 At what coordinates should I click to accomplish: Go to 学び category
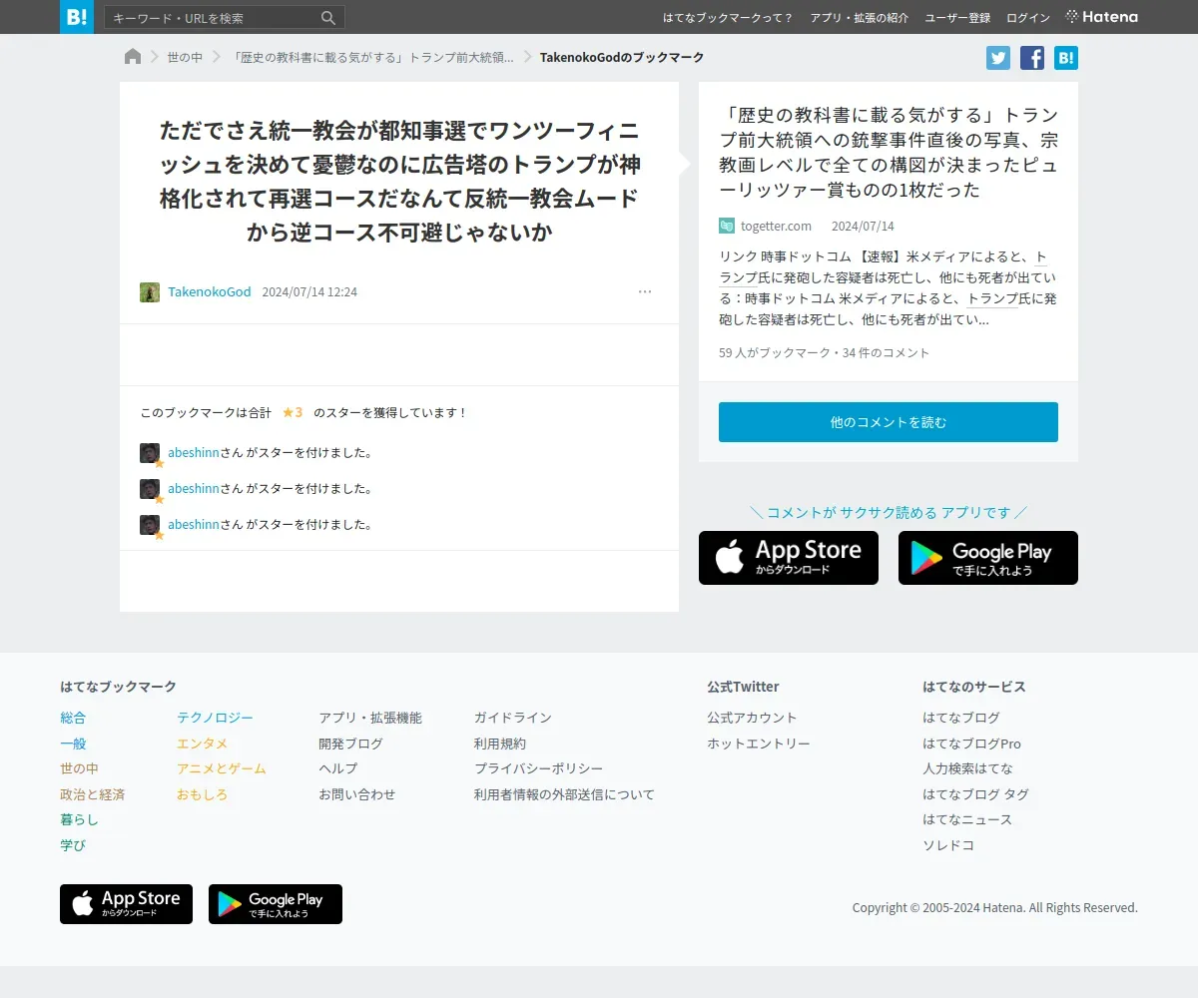pyautogui.click(x=73, y=845)
